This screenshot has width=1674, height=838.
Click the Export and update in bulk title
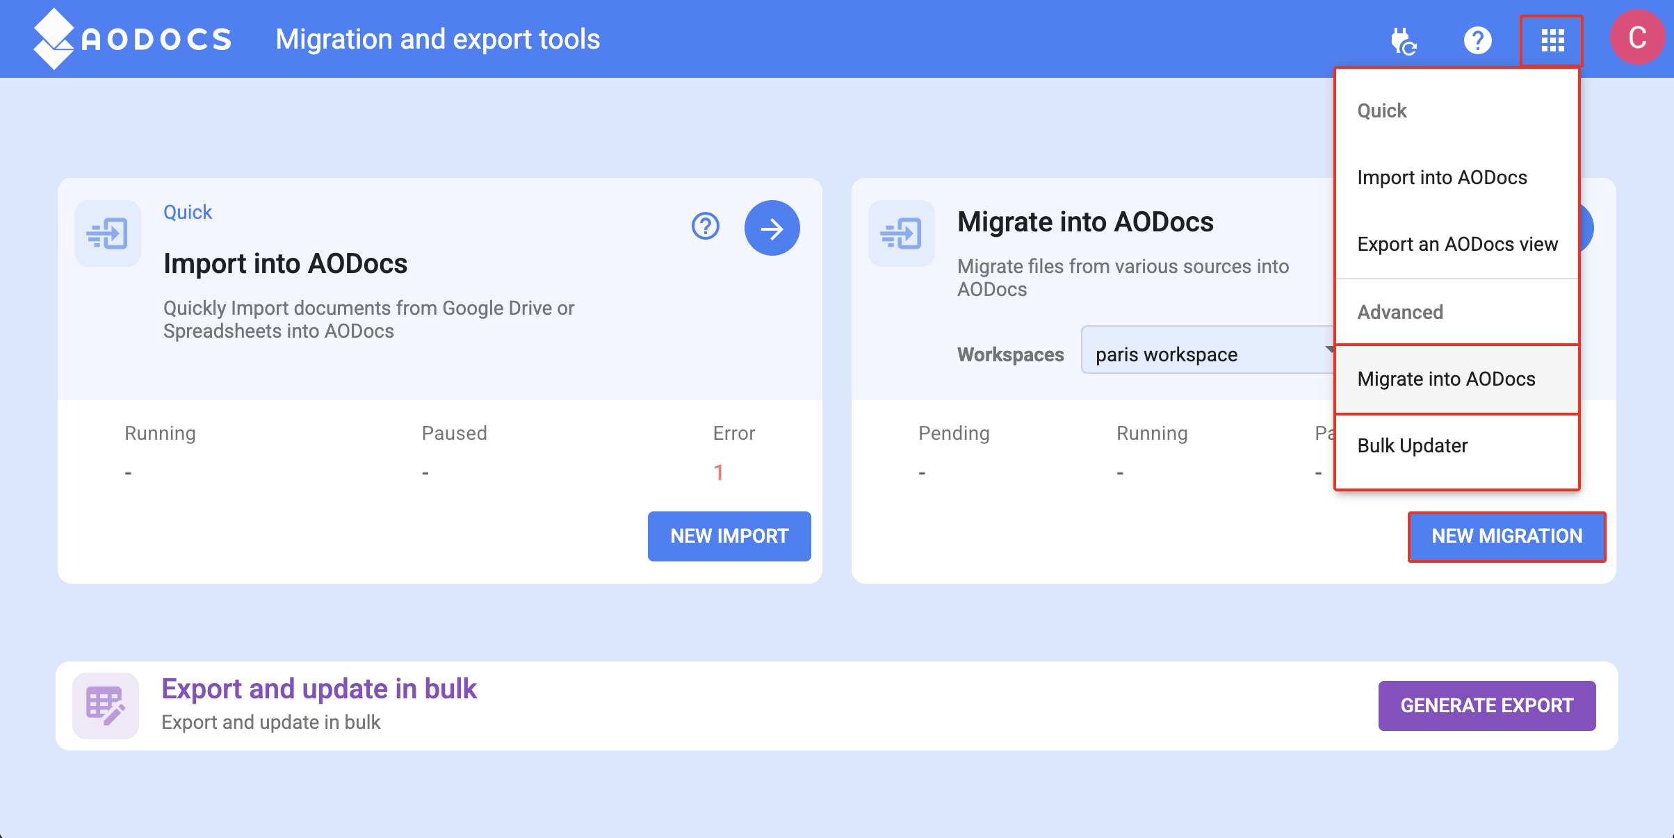coord(319,689)
